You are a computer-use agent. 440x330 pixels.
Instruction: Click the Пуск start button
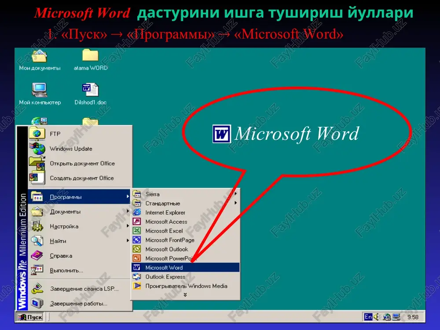[30, 317]
